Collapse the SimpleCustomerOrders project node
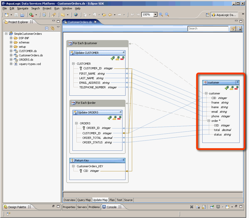This screenshot has width=249, height=218. (x=6, y=34)
